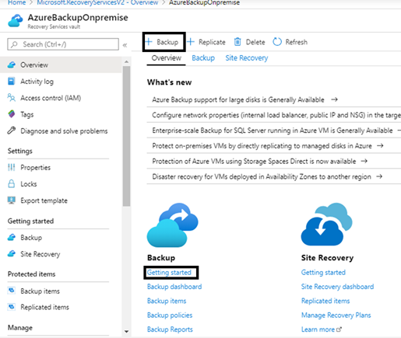The width and height of the screenshot is (401, 338).
Task: Switch to the Backup tab
Action: [203, 58]
